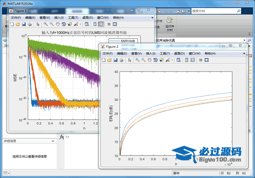Open dropdown arrow next to Help icon

(x=189, y=11)
